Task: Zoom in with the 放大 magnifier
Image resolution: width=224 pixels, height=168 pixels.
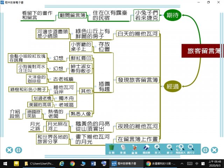Action: tap(157, 148)
